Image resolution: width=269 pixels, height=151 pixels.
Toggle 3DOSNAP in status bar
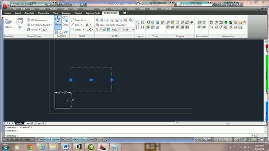[x=66, y=140]
